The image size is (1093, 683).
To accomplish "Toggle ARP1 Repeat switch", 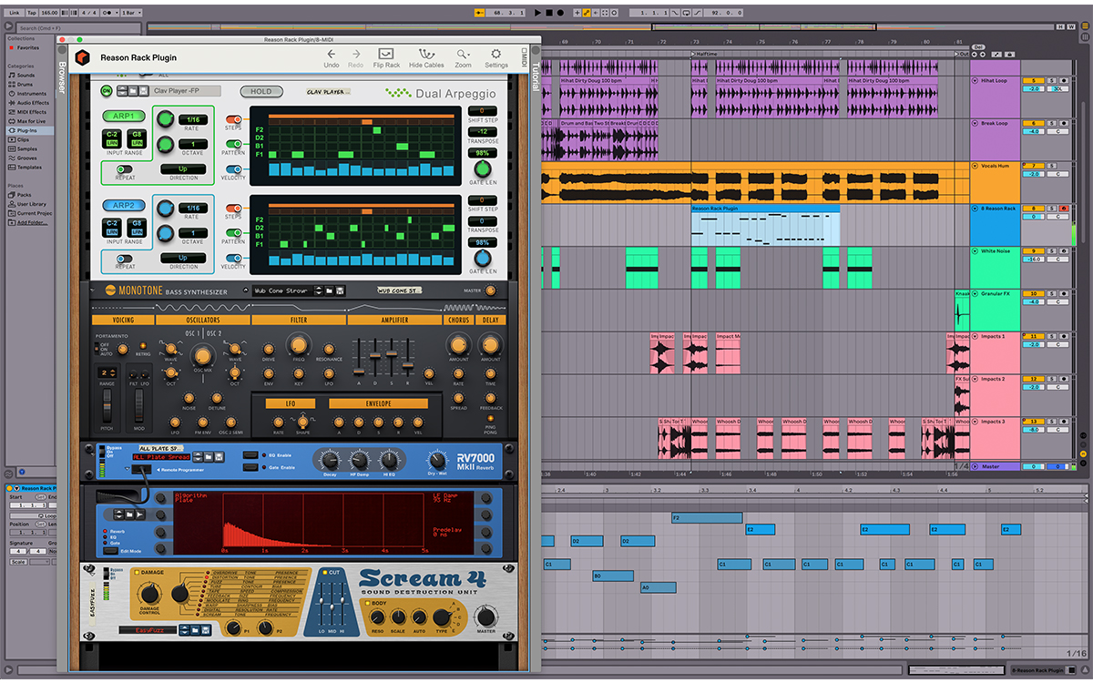I will [125, 169].
